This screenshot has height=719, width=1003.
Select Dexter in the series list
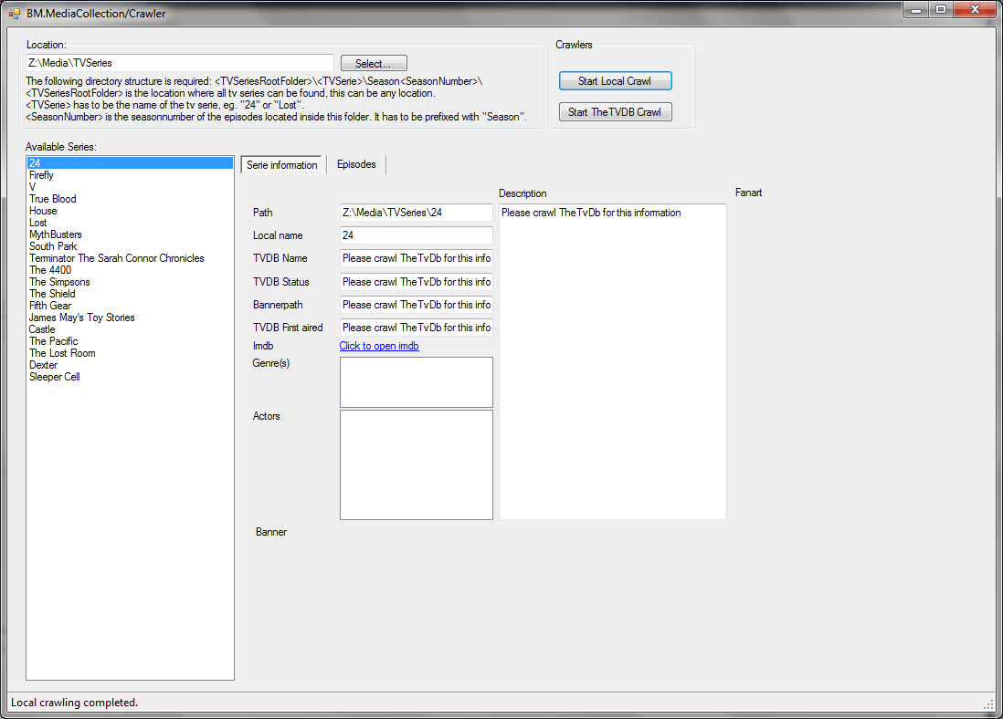(130, 365)
